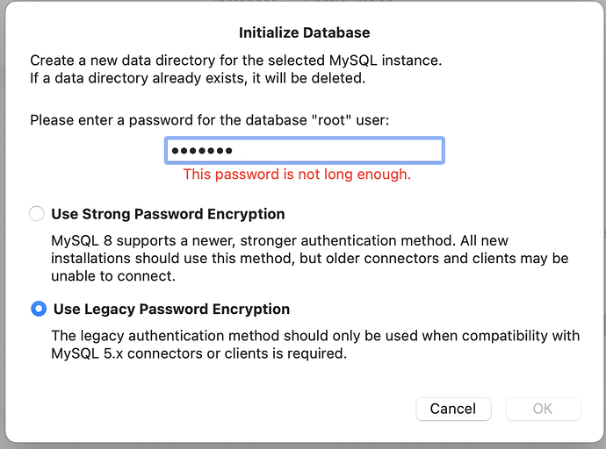Click the "Use Legacy Password Encryption" label text
The height and width of the screenshot is (449, 606).
[x=171, y=310]
